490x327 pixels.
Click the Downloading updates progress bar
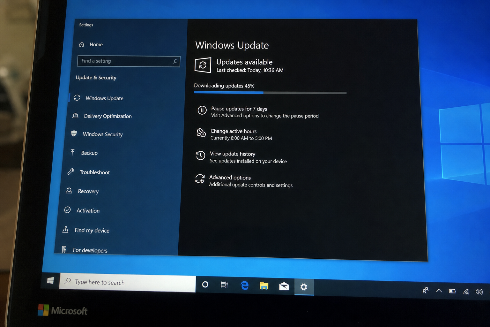pos(270,93)
